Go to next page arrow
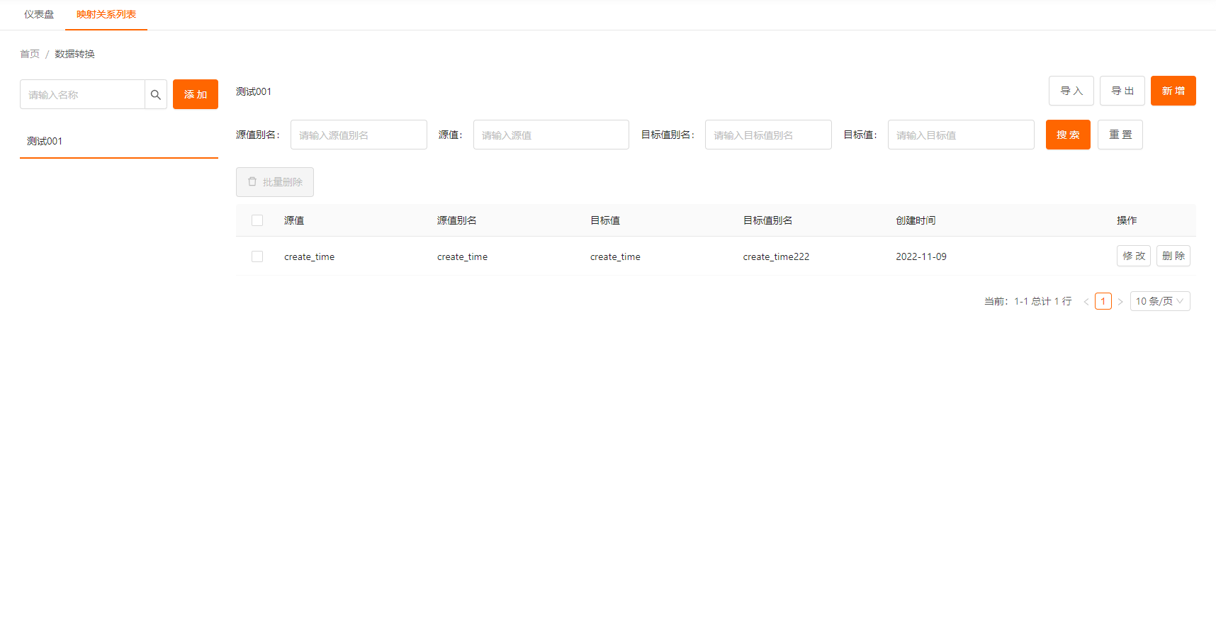Image resolution: width=1216 pixels, height=627 pixels. 1120,302
